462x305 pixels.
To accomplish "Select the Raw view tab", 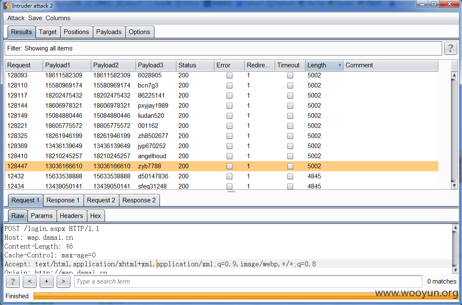I will point(18,216).
